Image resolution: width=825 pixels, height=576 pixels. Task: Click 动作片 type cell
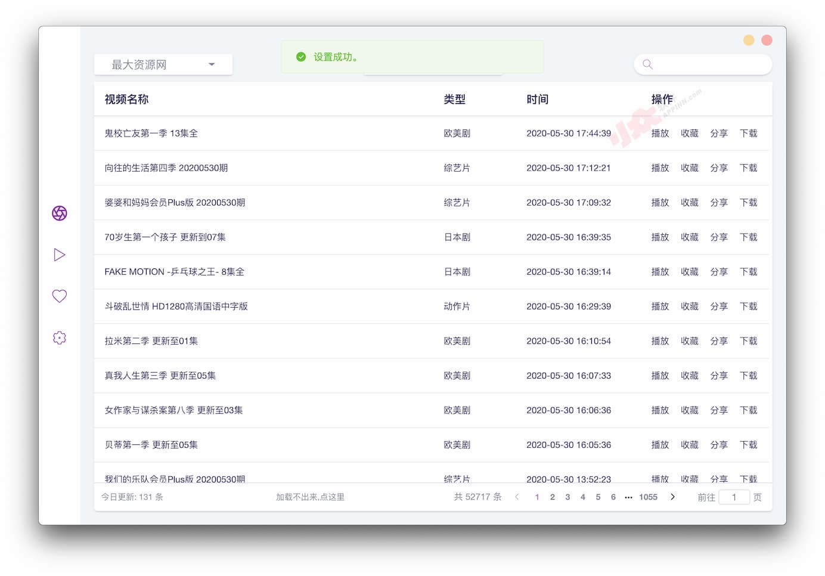pyautogui.click(x=457, y=306)
